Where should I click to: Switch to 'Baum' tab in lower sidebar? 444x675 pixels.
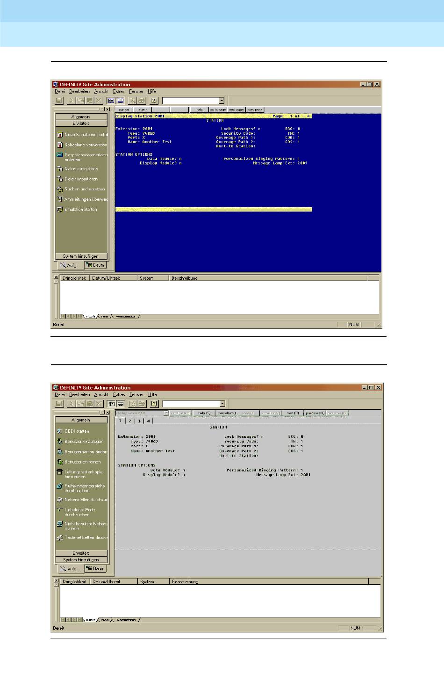click(95, 568)
